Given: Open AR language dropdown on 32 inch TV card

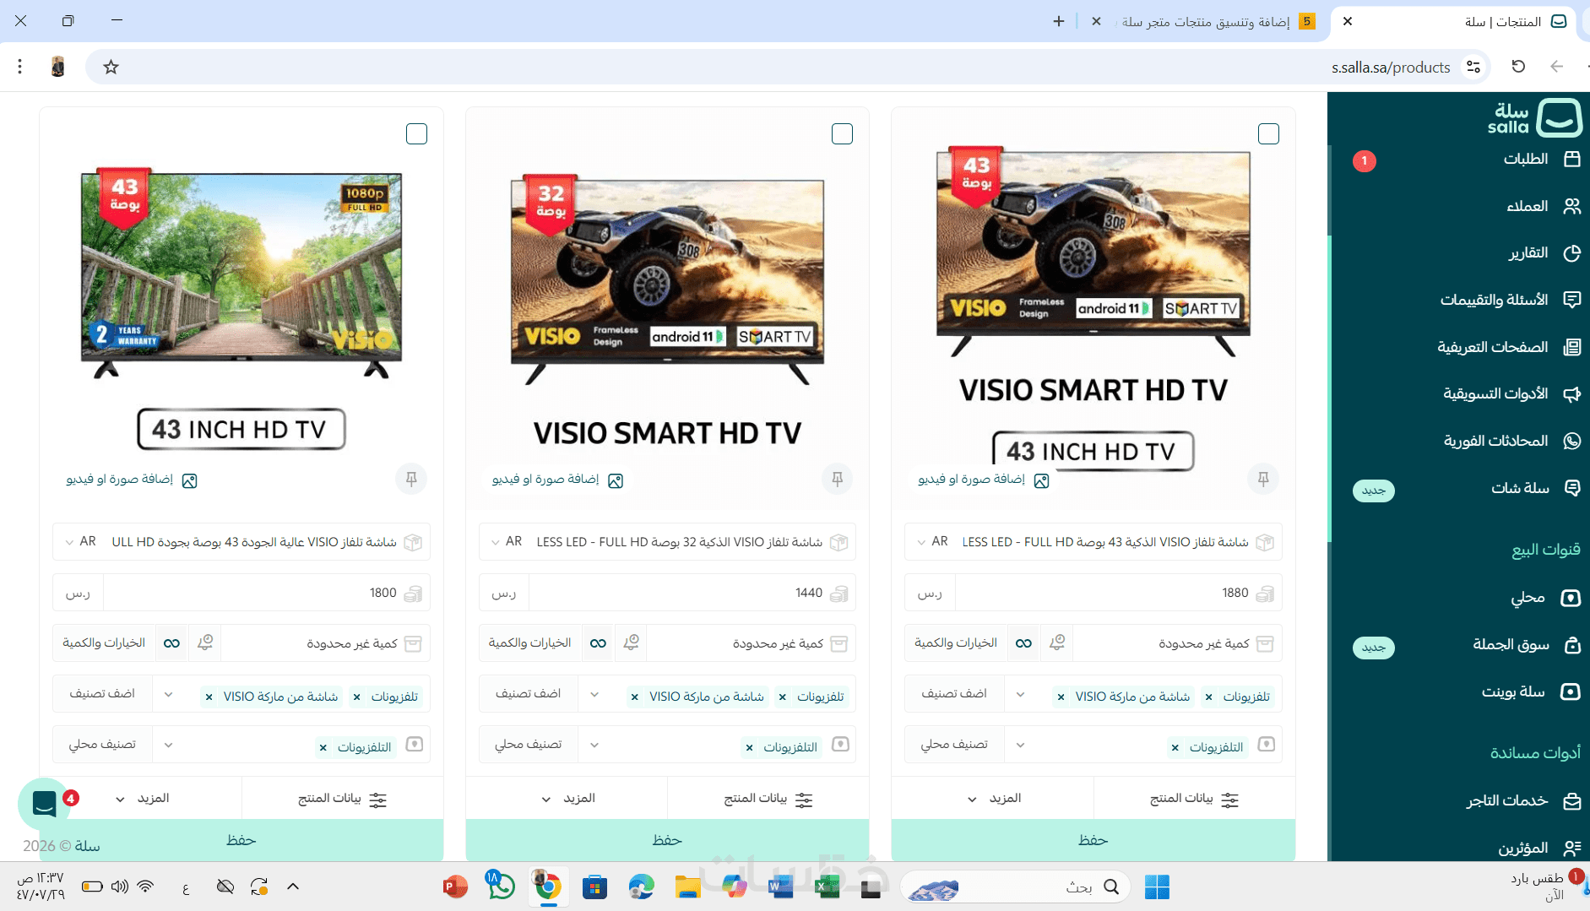Looking at the screenshot, I should pos(507,541).
